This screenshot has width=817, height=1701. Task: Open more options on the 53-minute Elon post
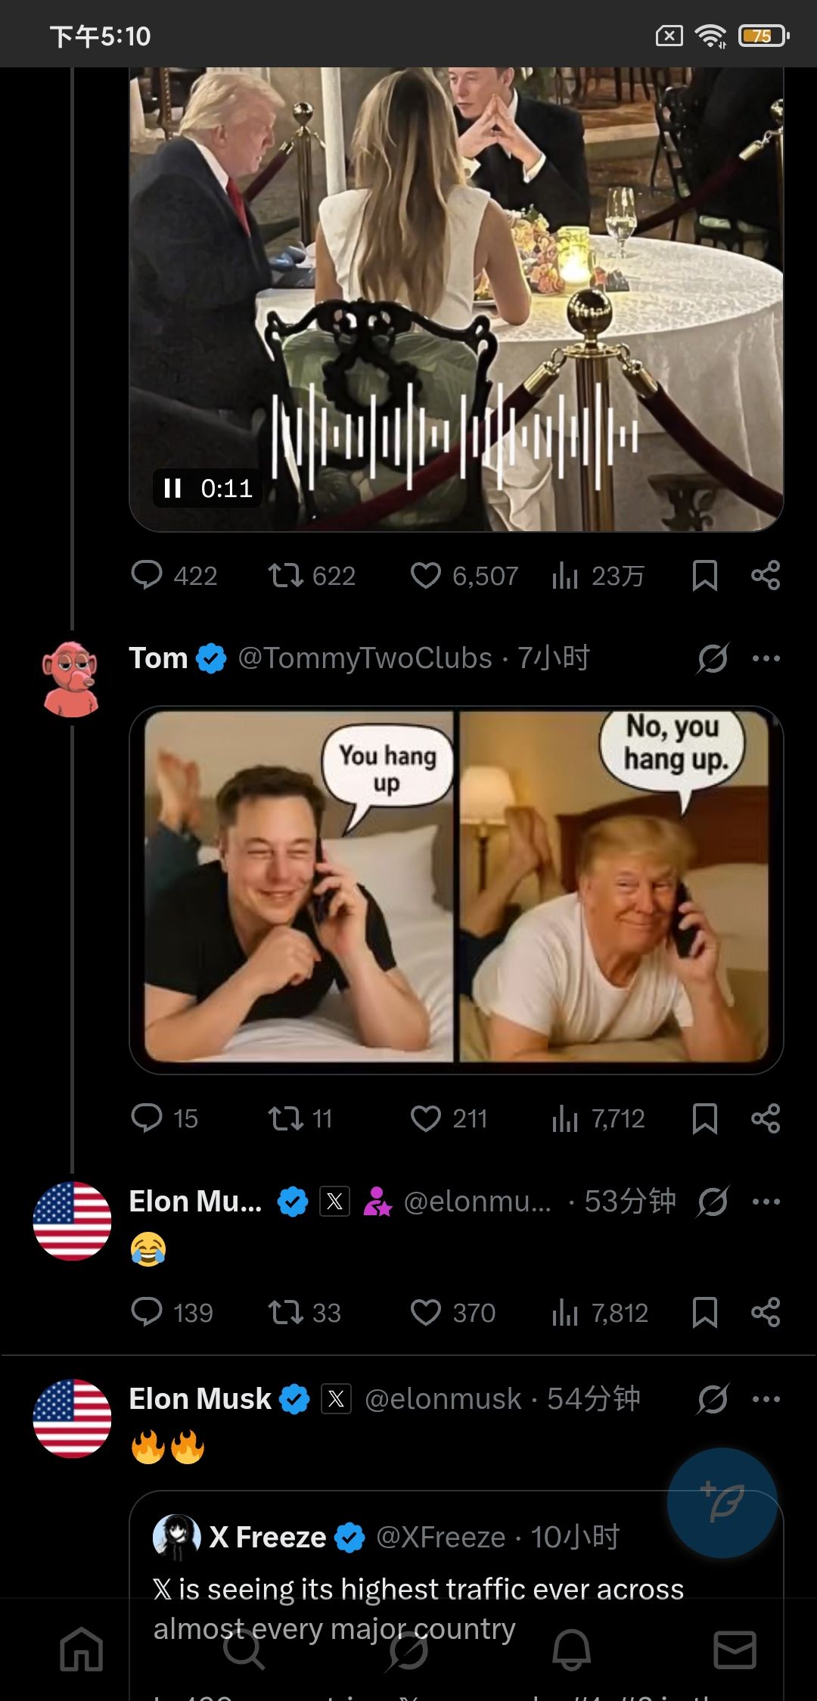click(x=766, y=1202)
